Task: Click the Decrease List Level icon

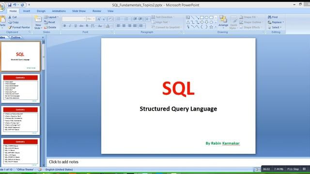Action: pyautogui.click(x=135, y=19)
